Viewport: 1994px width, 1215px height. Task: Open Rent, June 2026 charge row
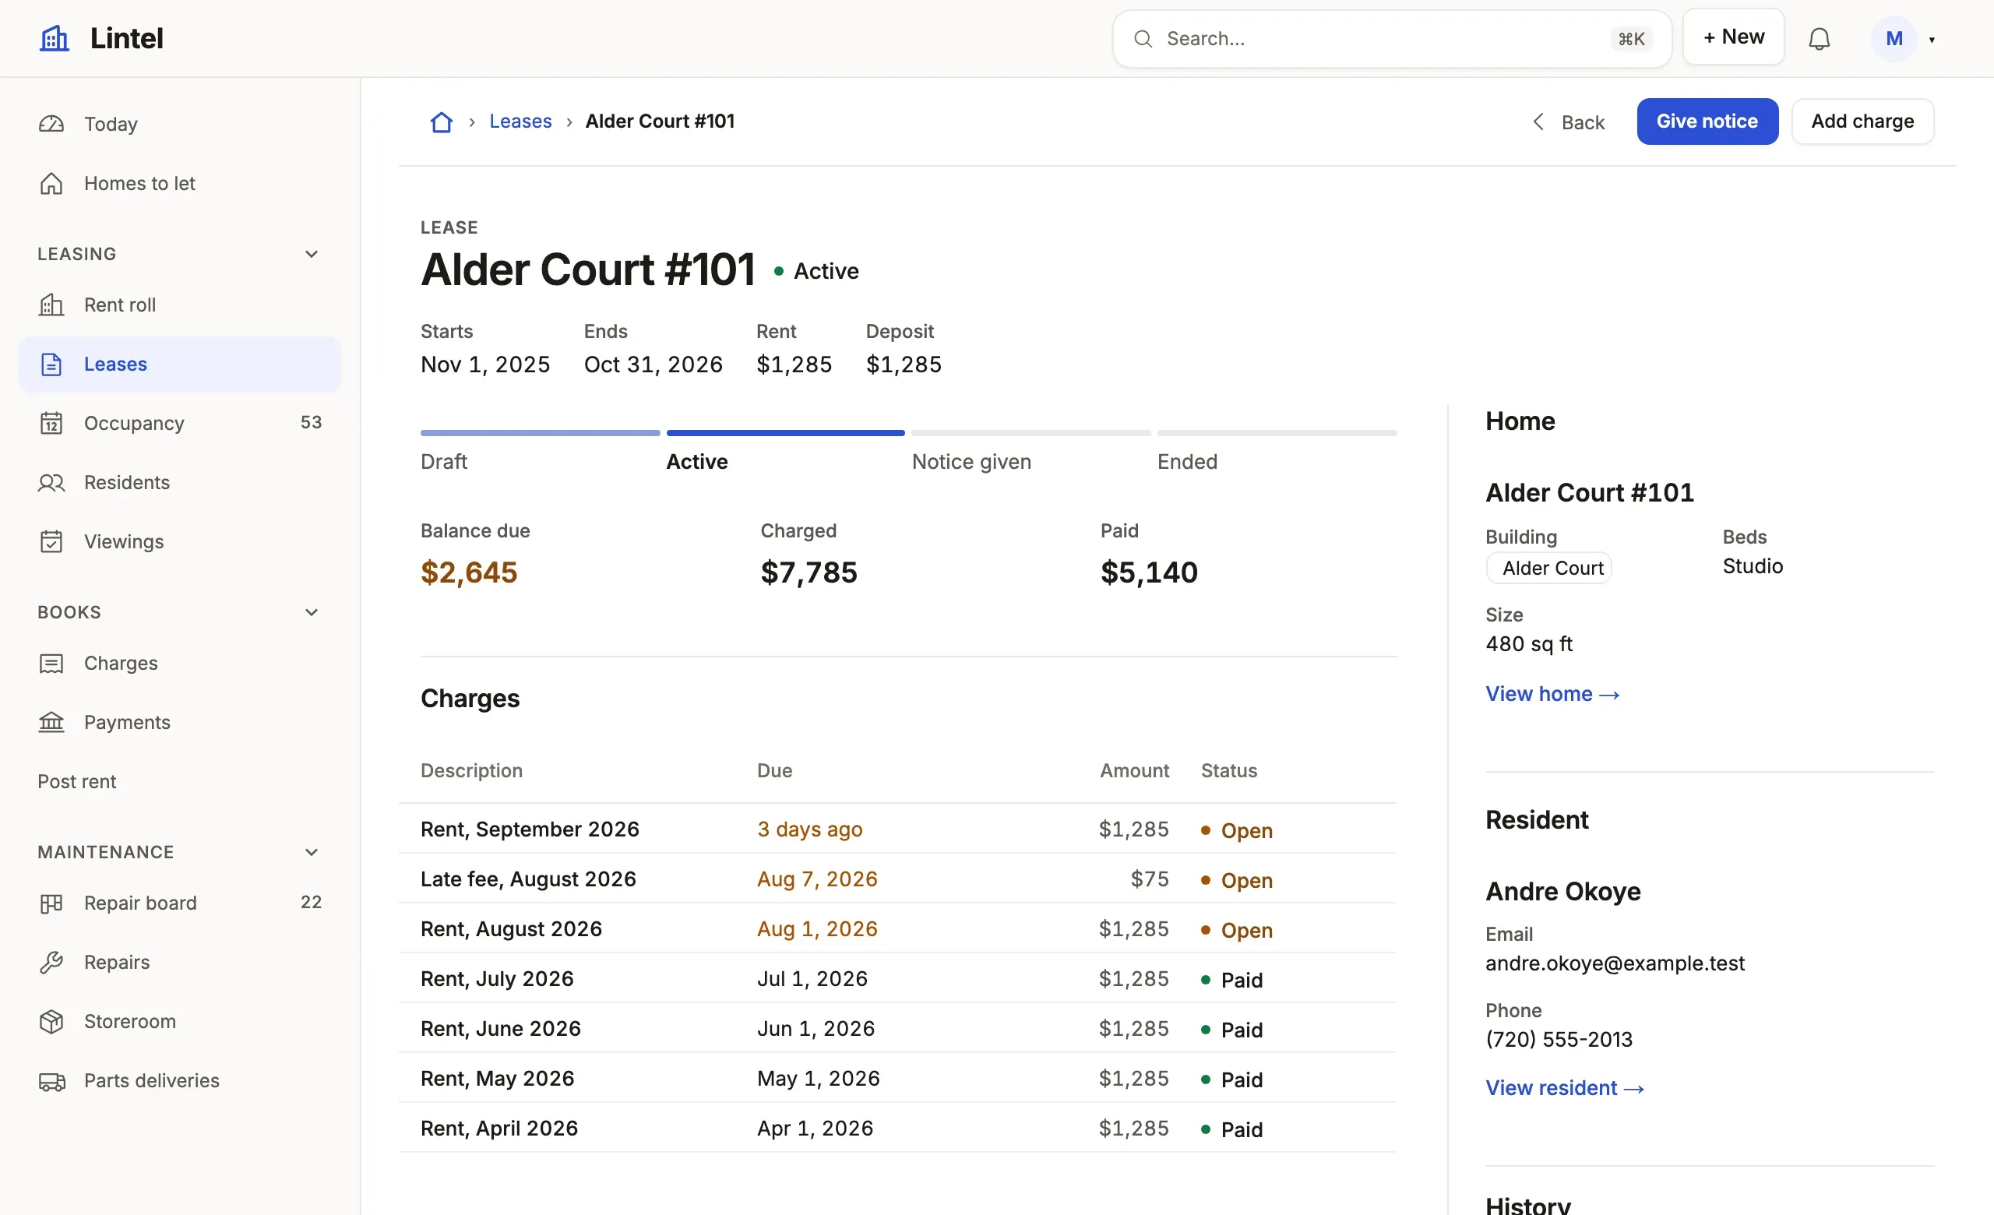point(897,1029)
